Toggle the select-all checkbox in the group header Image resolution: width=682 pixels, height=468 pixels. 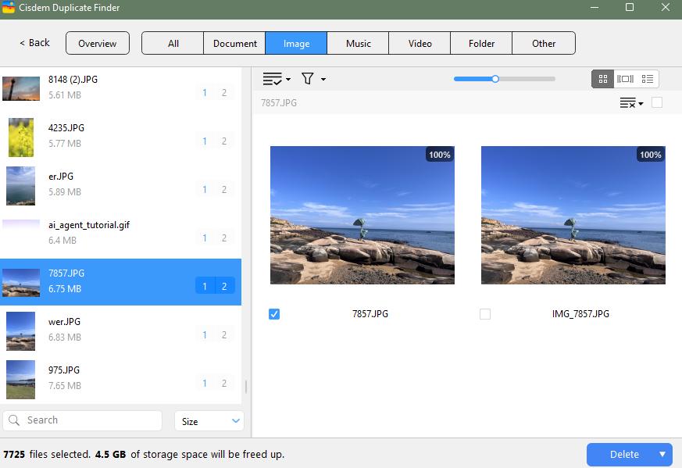tap(657, 102)
